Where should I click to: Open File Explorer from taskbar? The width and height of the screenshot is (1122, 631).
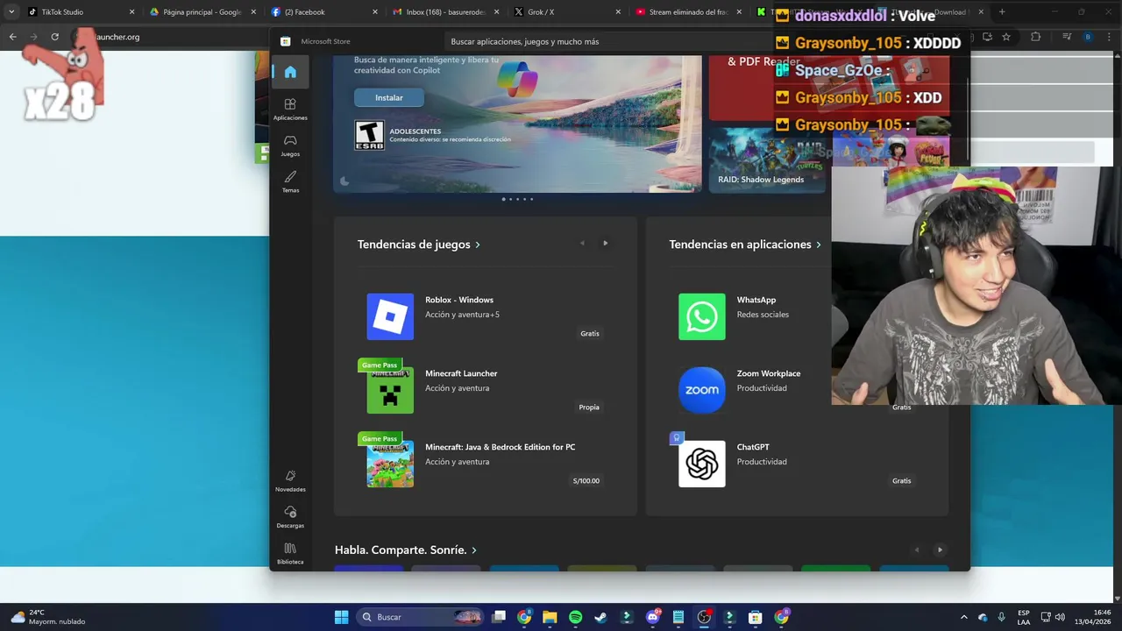click(550, 617)
